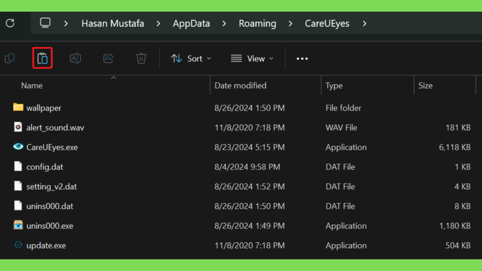
Task: Open the Sort dropdown
Action: [x=191, y=58]
